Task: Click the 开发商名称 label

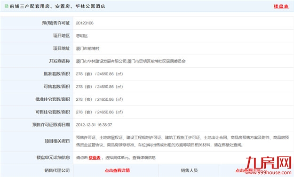Action: pos(59,61)
